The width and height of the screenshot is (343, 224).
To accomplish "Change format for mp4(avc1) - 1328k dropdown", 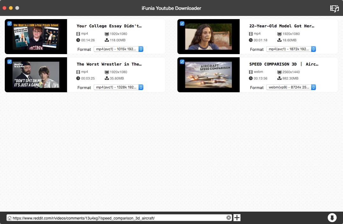I will click(x=118, y=87).
